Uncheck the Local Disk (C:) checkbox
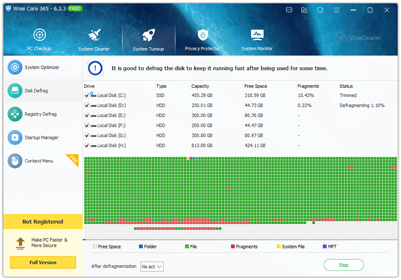 point(87,95)
